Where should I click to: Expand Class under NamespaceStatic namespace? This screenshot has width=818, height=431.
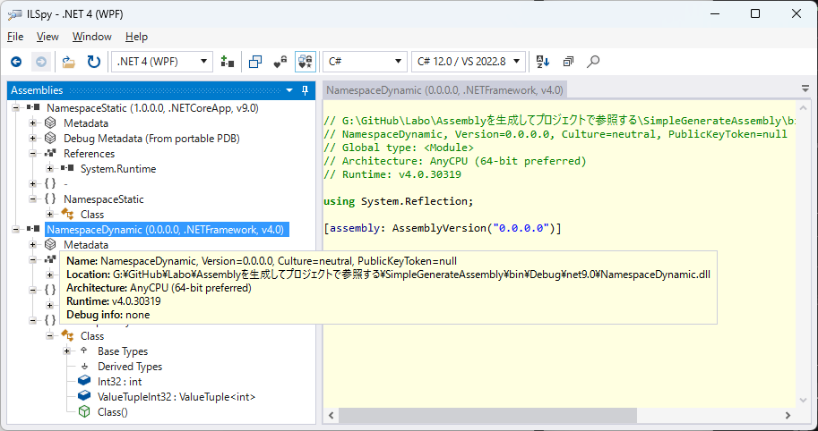[49, 214]
